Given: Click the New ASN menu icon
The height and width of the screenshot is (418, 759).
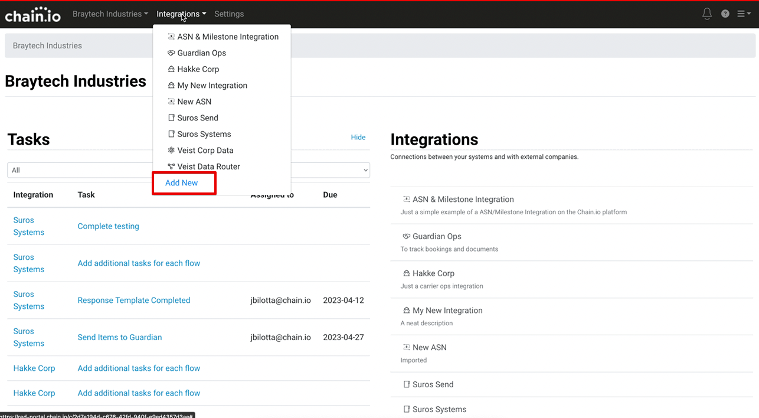Looking at the screenshot, I should 171,102.
